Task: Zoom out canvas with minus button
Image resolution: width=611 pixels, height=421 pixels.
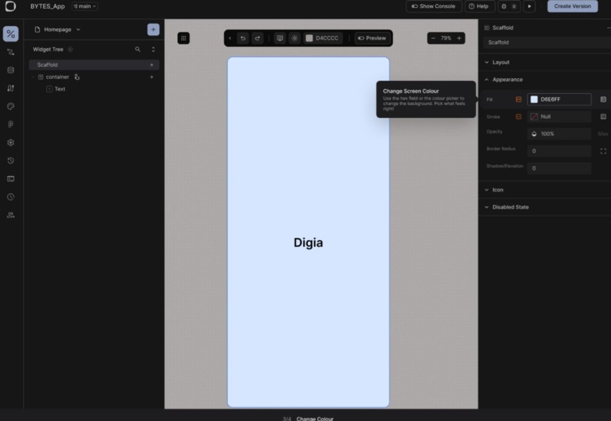Action: click(x=433, y=38)
